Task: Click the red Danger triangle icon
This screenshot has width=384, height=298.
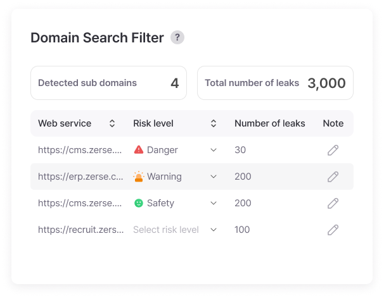Action: [x=139, y=149]
